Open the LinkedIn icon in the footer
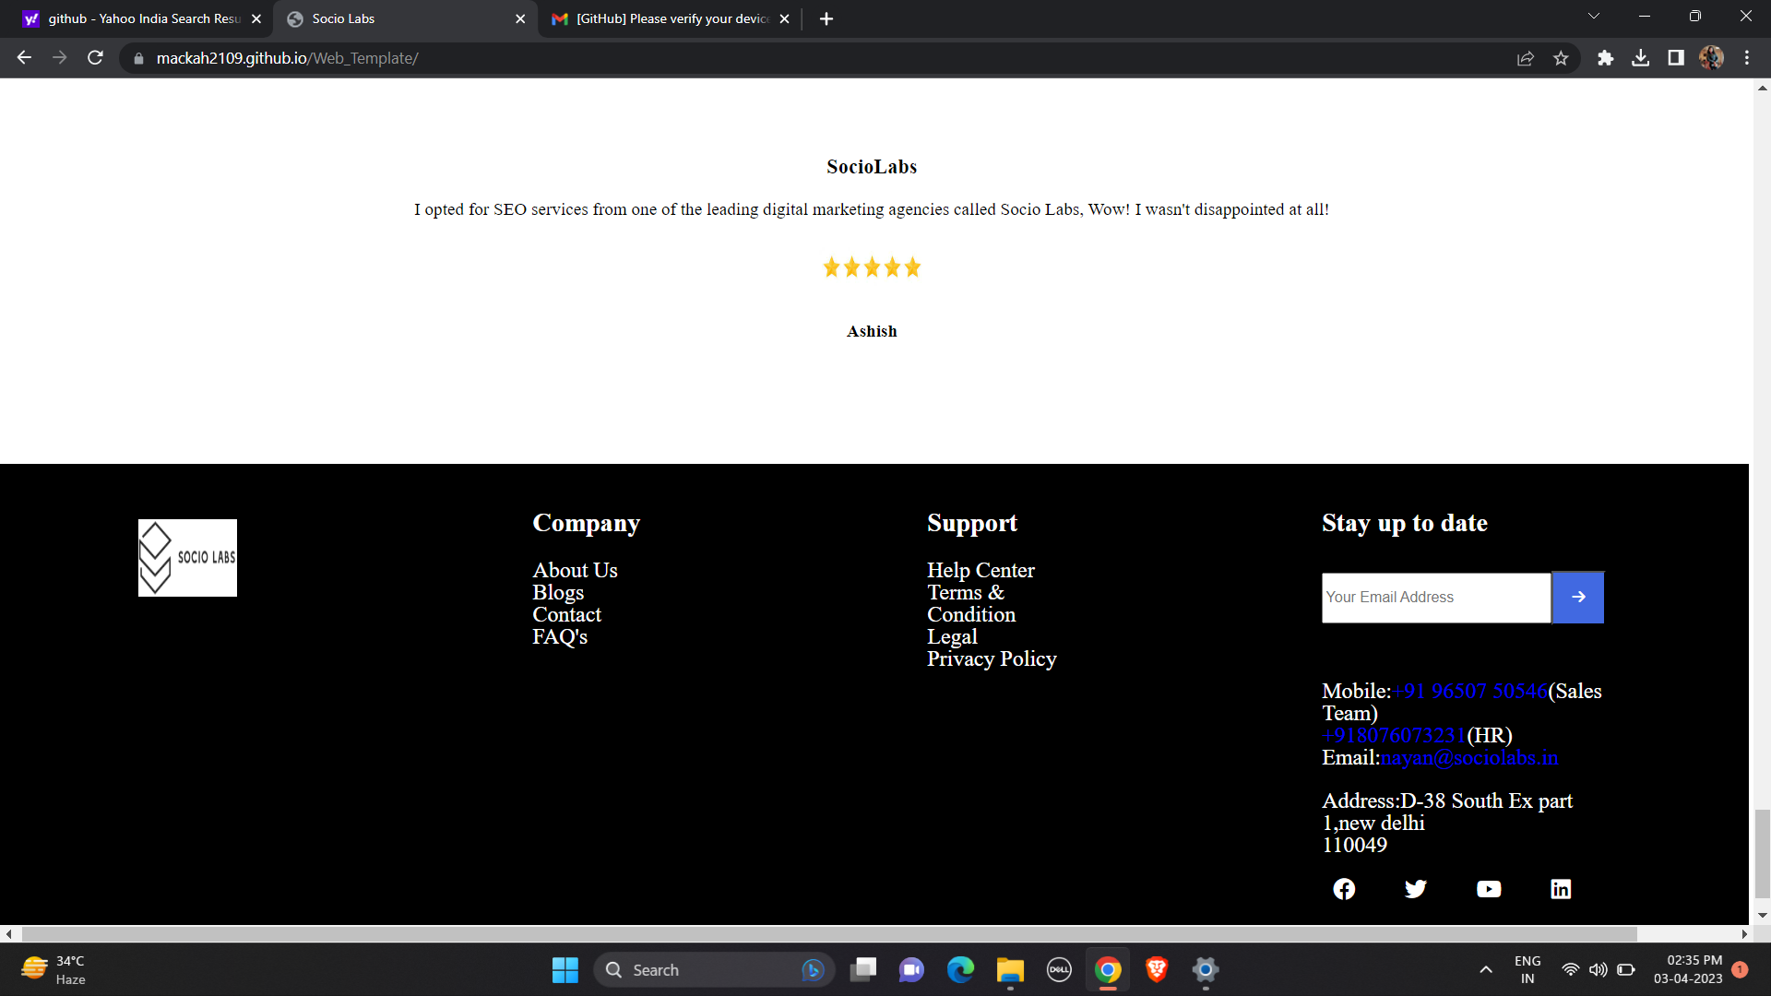 coord(1561,888)
